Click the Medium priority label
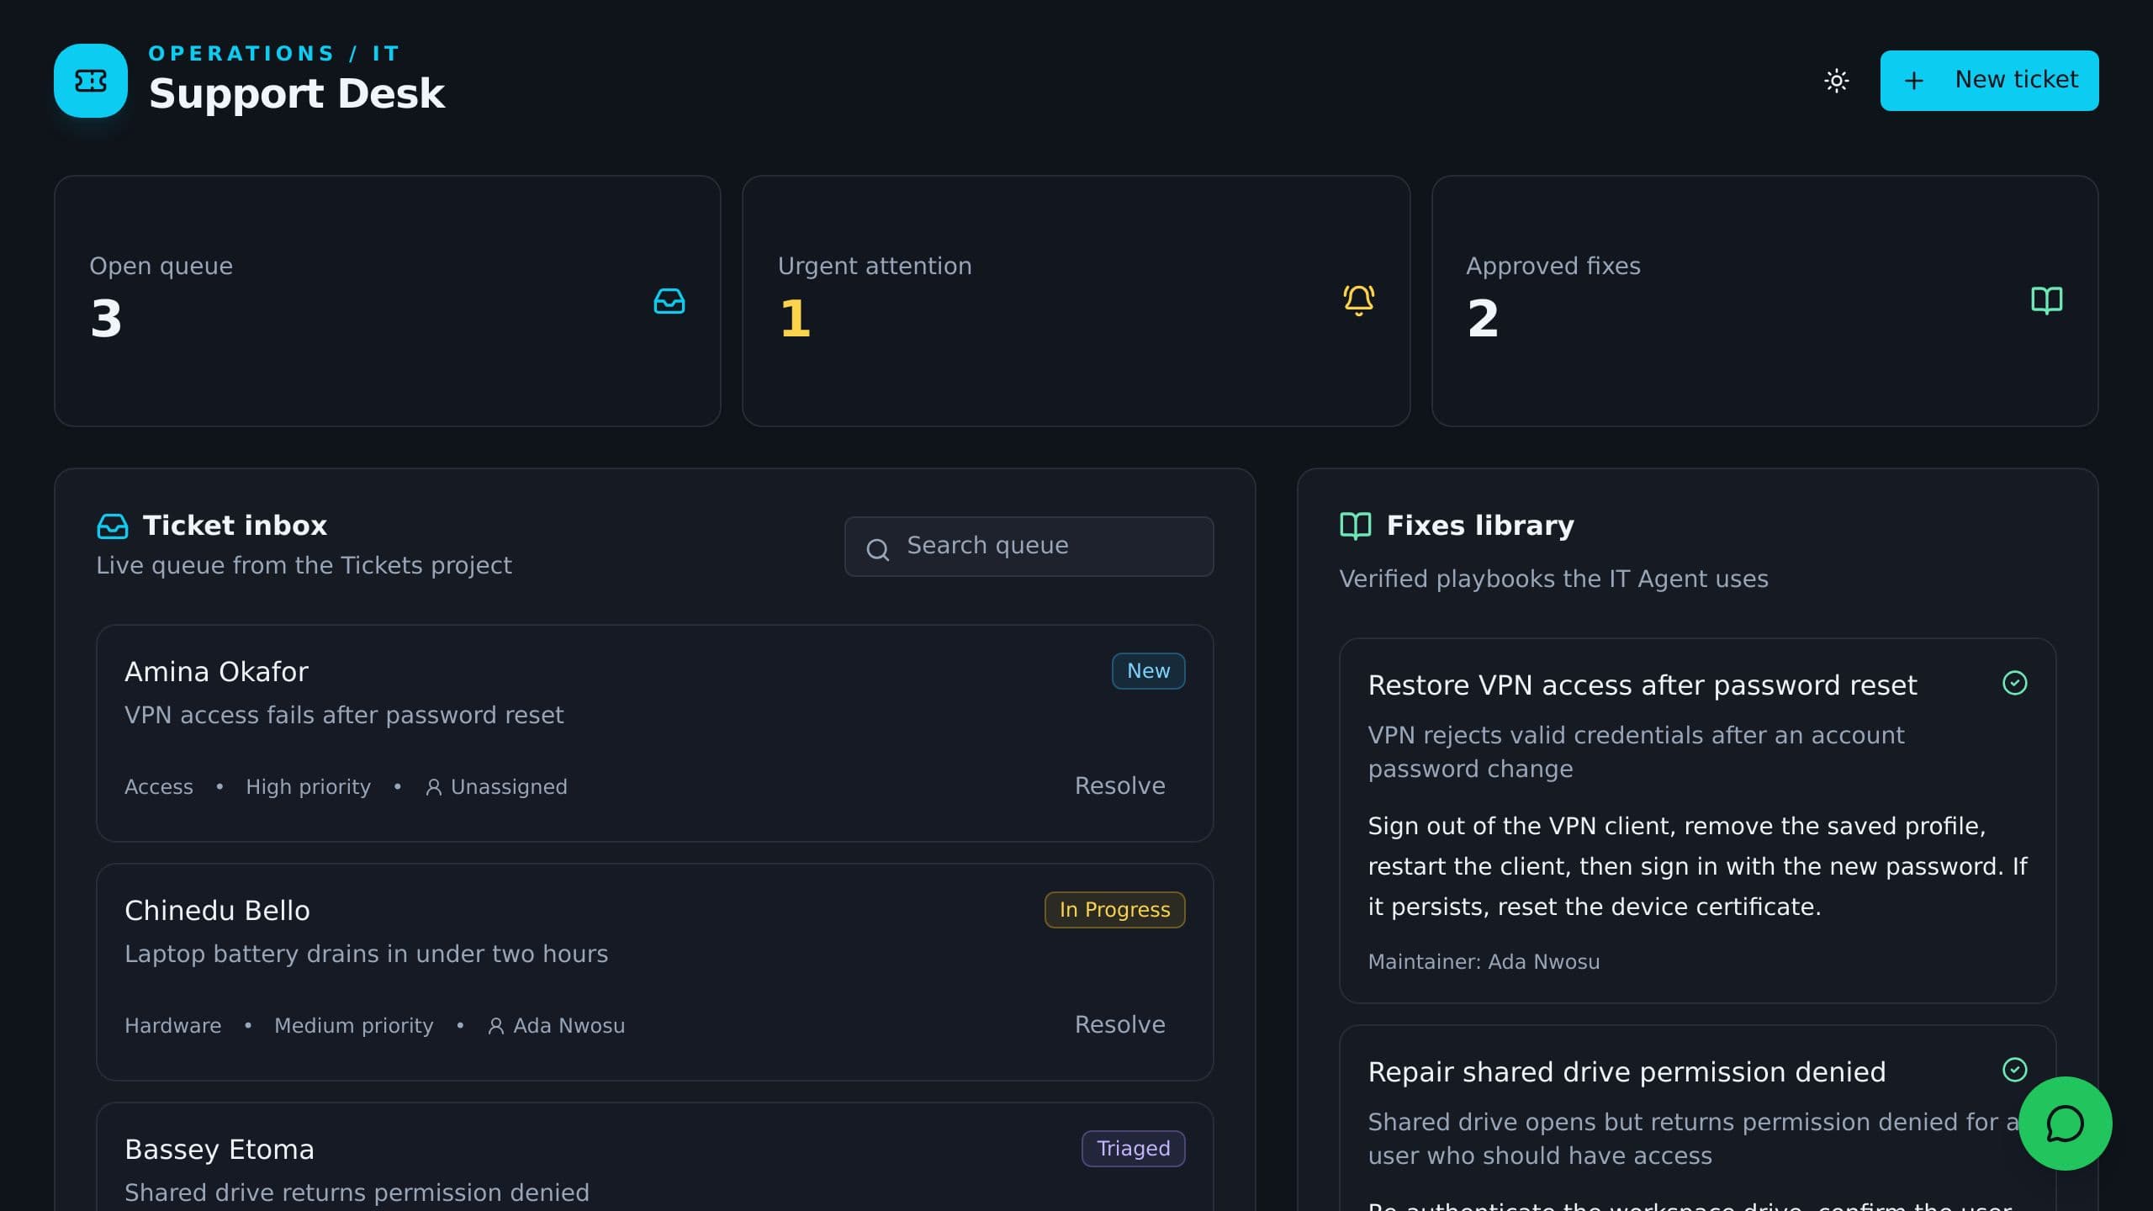Viewport: 2153px width, 1211px height. [x=353, y=1026]
